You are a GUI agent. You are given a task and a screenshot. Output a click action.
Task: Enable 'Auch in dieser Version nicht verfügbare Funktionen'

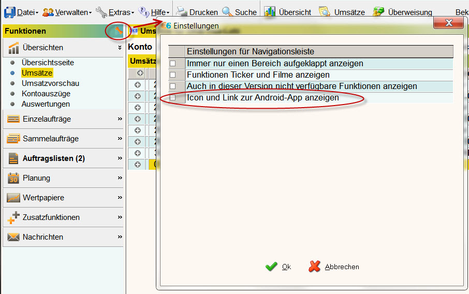click(172, 86)
